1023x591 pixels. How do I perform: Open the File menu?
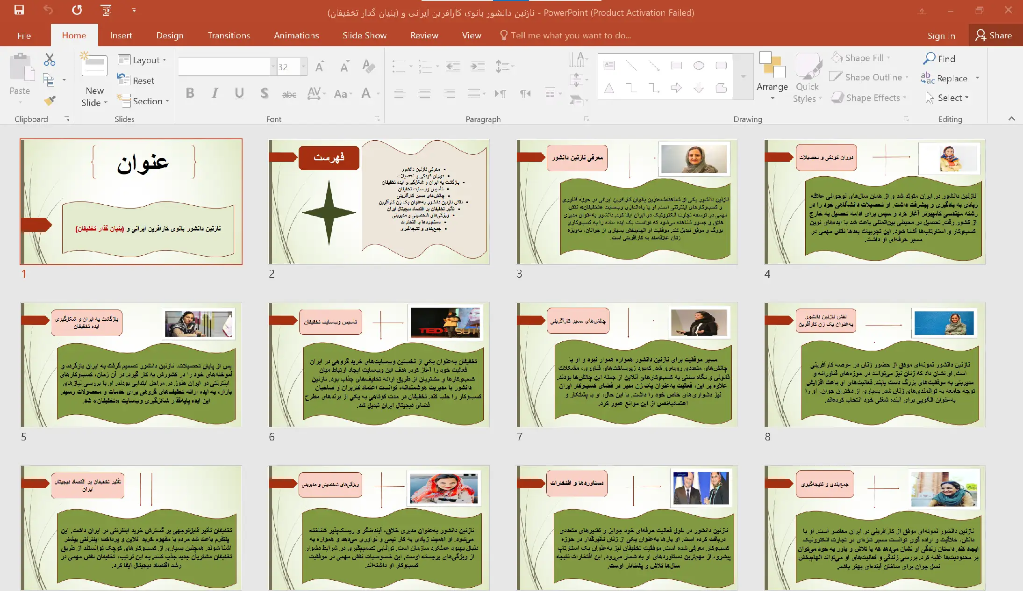24,36
